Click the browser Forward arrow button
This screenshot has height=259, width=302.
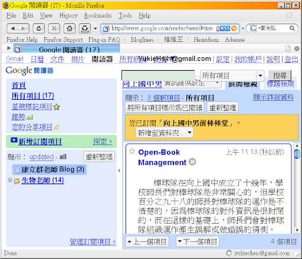pos(24,28)
